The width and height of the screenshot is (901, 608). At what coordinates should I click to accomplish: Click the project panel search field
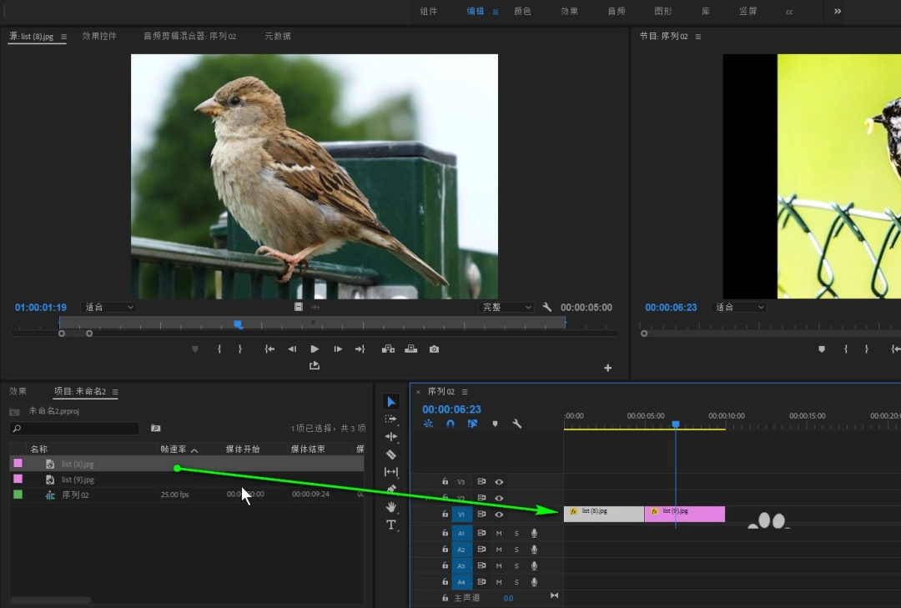click(x=75, y=428)
